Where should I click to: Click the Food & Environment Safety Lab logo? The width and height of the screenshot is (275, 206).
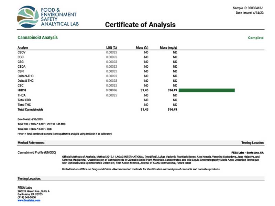(x=47, y=17)
